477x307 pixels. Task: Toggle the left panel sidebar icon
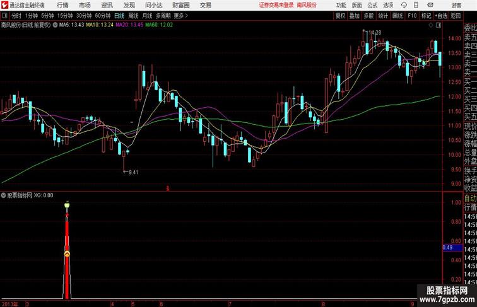4,16
